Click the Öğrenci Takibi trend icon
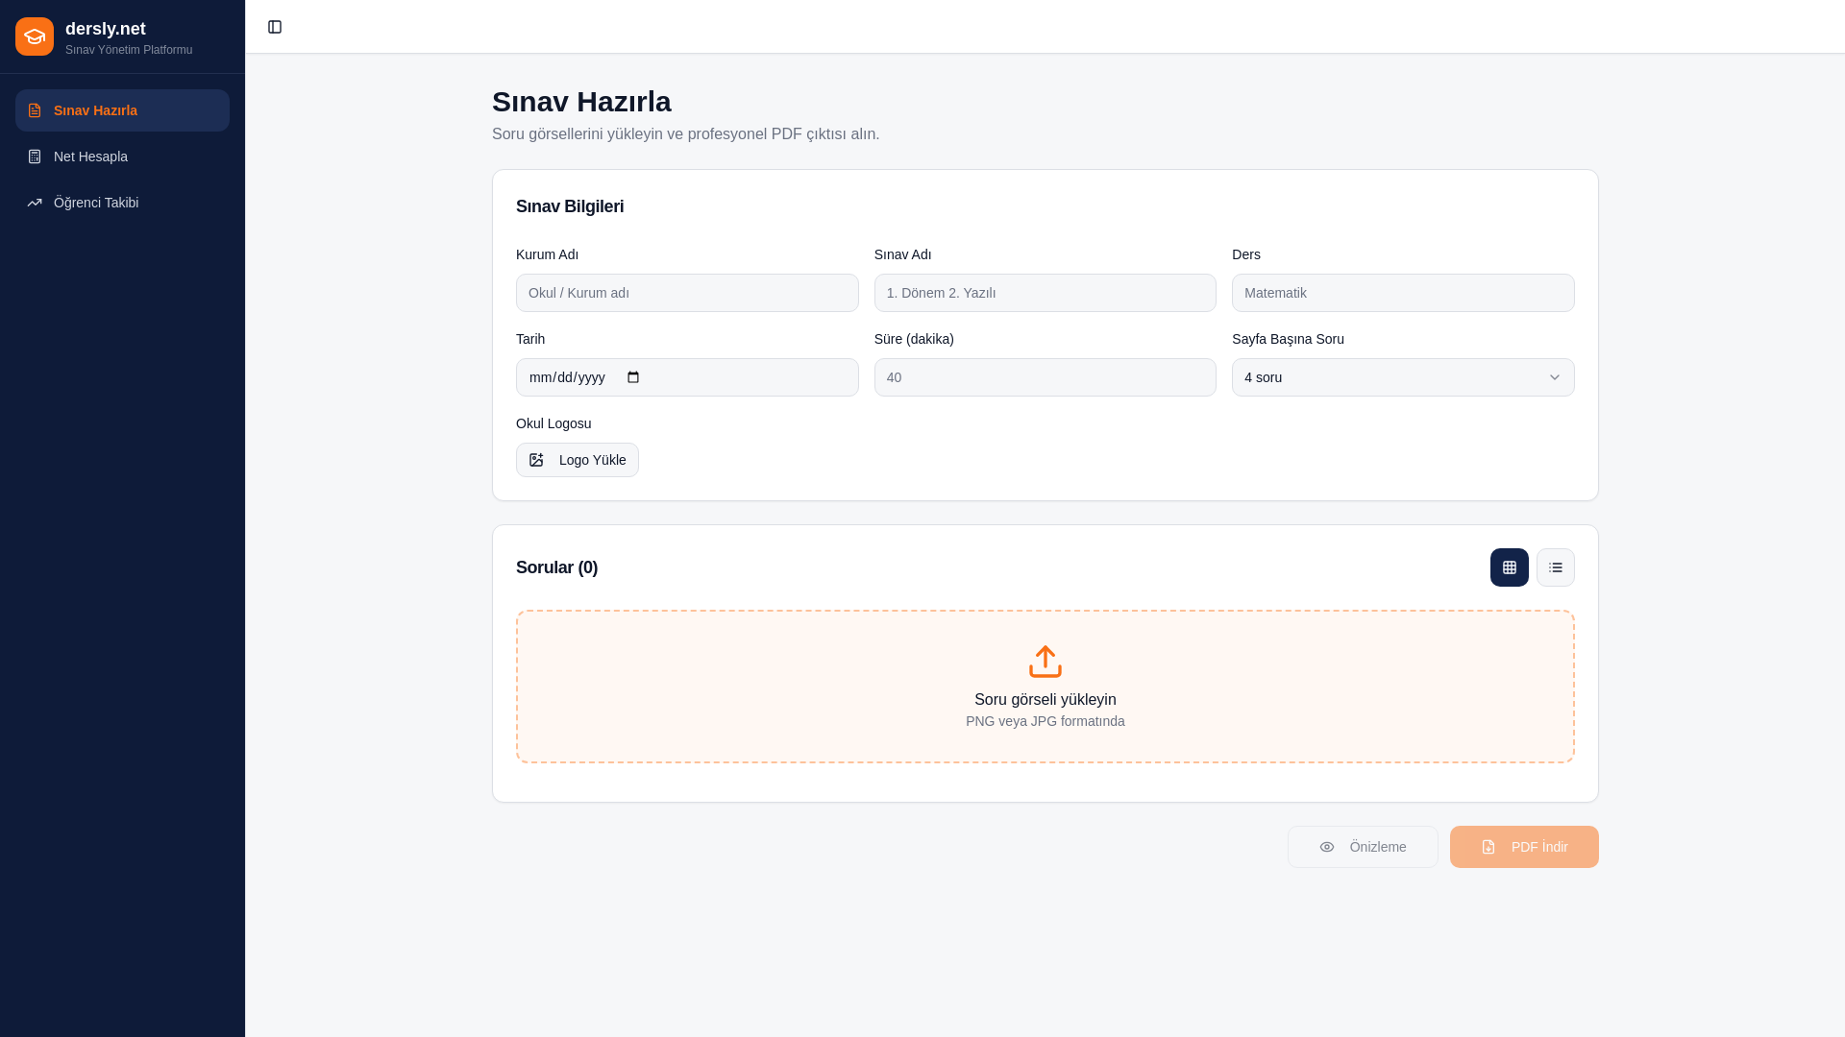Image resolution: width=1845 pixels, height=1037 pixels. click(x=35, y=203)
